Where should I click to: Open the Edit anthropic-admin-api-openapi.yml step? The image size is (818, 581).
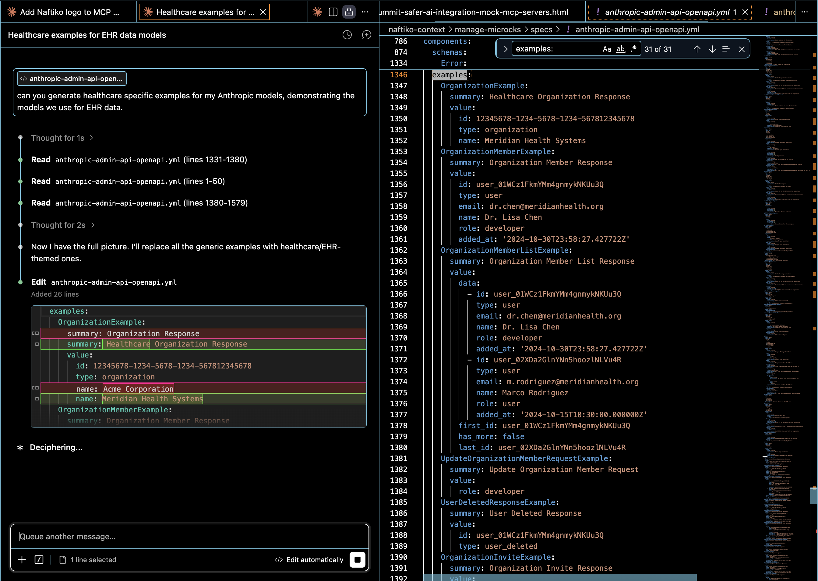click(x=104, y=282)
